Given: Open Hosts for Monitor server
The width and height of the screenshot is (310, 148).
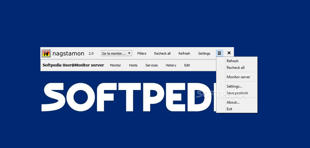Looking at the screenshot, I should click(133, 65).
